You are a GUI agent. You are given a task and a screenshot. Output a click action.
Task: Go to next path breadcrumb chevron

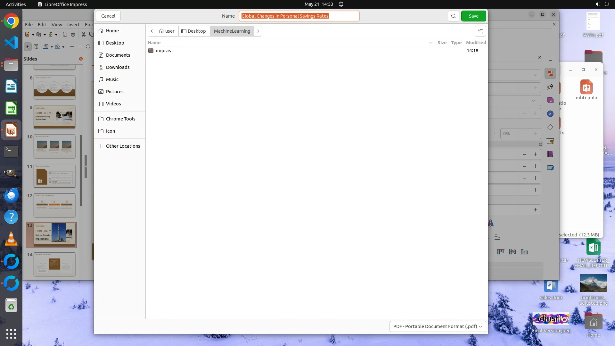(258, 31)
